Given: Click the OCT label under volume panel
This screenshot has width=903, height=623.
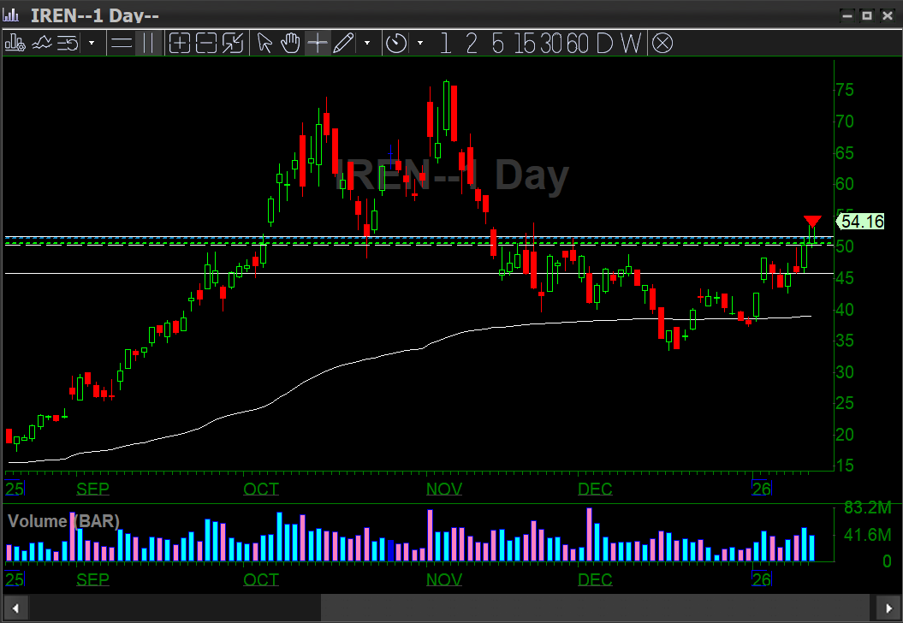Looking at the screenshot, I should (x=261, y=579).
